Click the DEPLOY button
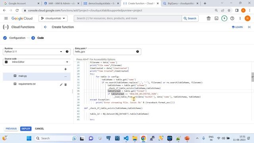254x143 pixels. point(26,129)
